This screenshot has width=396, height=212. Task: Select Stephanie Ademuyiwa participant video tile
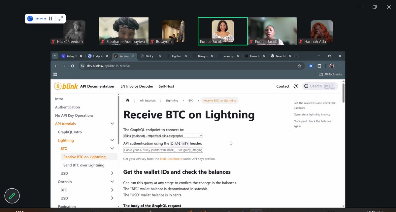[124, 31]
